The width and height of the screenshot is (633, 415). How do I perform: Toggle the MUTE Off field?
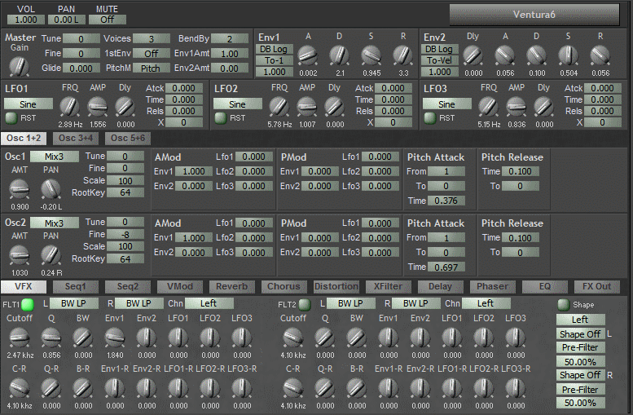point(108,20)
